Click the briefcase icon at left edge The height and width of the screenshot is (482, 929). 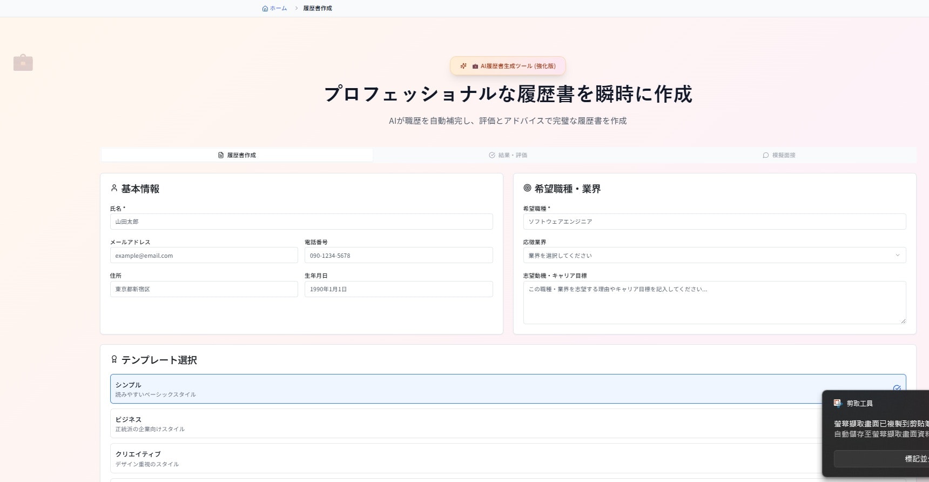click(x=23, y=63)
